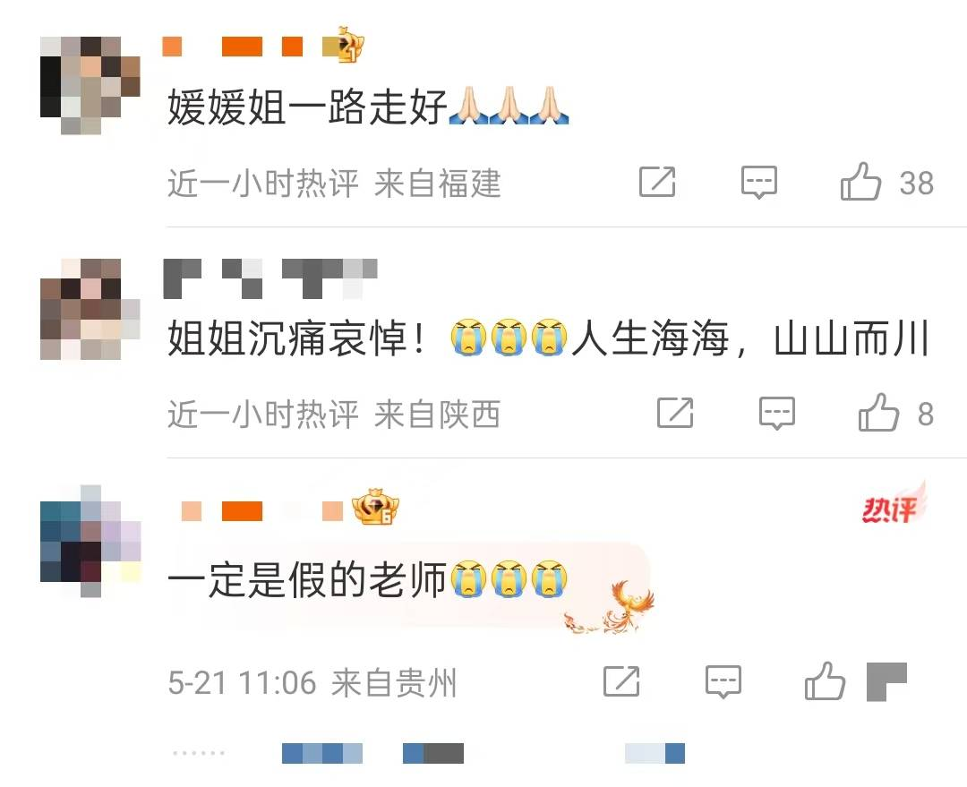Share the comment from Guizhou
The image size is (967, 787).
pyautogui.click(x=621, y=681)
